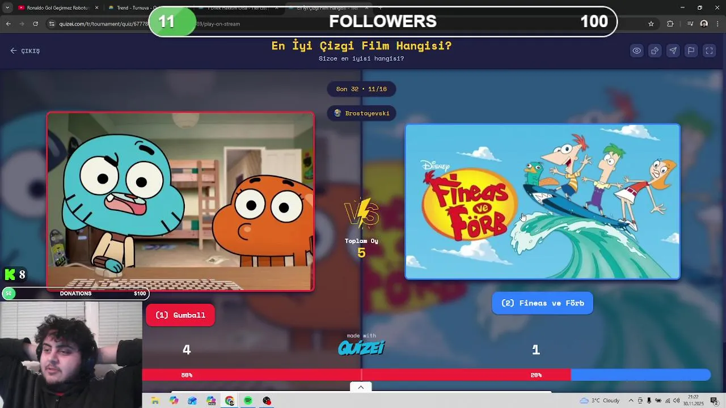The image size is (726, 408).
Task: Click the browser forward arrow
Action: 22,24
